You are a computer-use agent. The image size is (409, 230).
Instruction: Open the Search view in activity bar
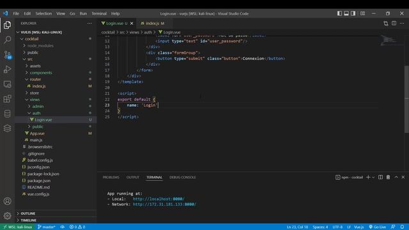[7, 40]
